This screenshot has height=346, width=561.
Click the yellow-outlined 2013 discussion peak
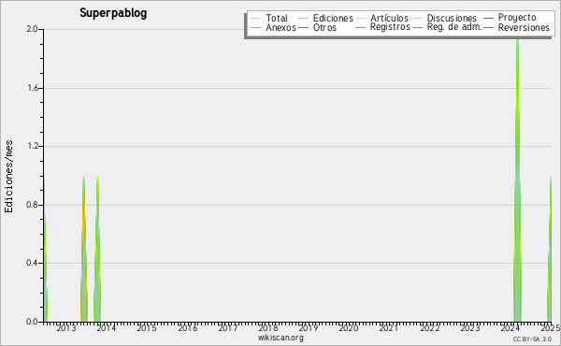(83, 249)
